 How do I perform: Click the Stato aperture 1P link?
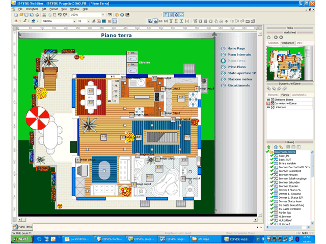tap(241, 73)
